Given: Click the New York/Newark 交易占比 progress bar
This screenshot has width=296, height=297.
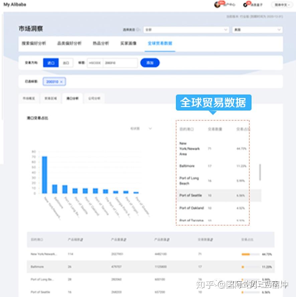Looking at the screenshot, I should pyautogui.click(x=247, y=255).
